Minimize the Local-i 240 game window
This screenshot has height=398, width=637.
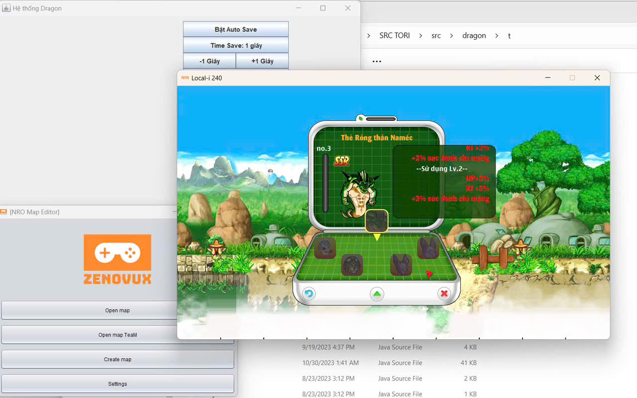click(x=547, y=78)
